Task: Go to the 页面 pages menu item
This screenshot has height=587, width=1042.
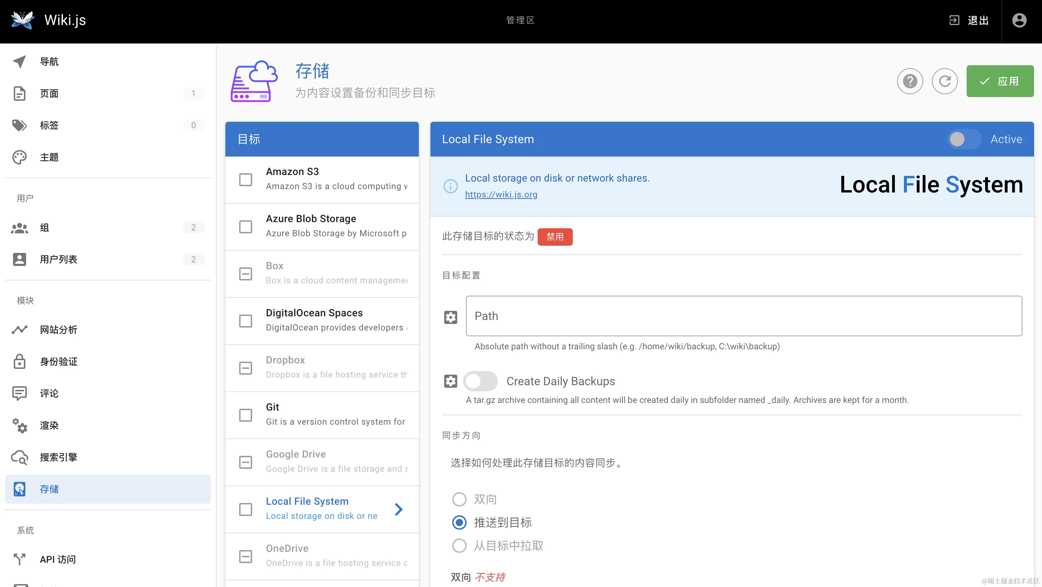Action: click(49, 93)
